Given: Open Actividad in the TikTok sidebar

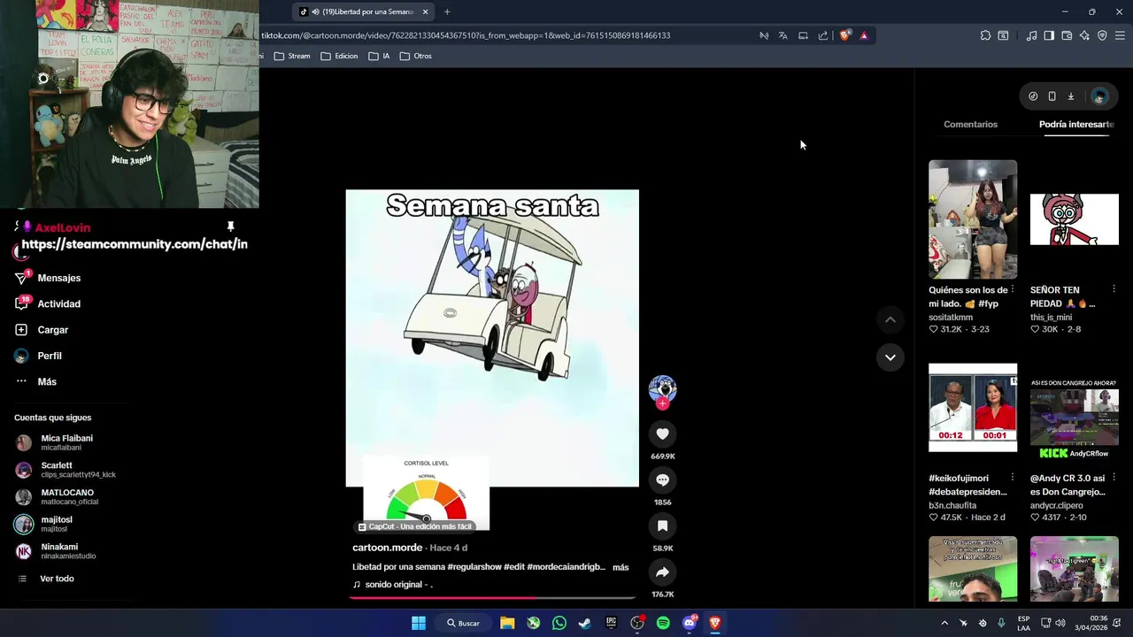Looking at the screenshot, I should coord(58,303).
